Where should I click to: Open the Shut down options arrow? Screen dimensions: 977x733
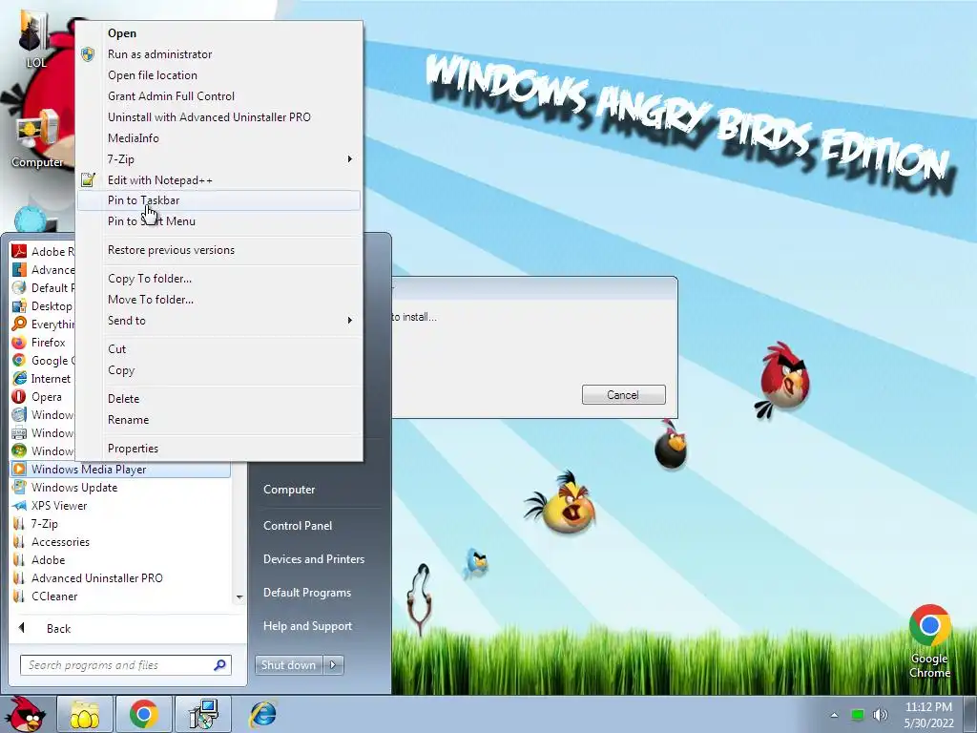(333, 665)
